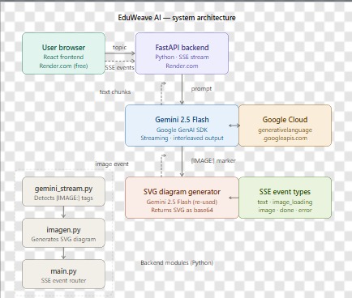
Task: Click 'Detects [IMAGE:] tags' text
Action: point(63,198)
